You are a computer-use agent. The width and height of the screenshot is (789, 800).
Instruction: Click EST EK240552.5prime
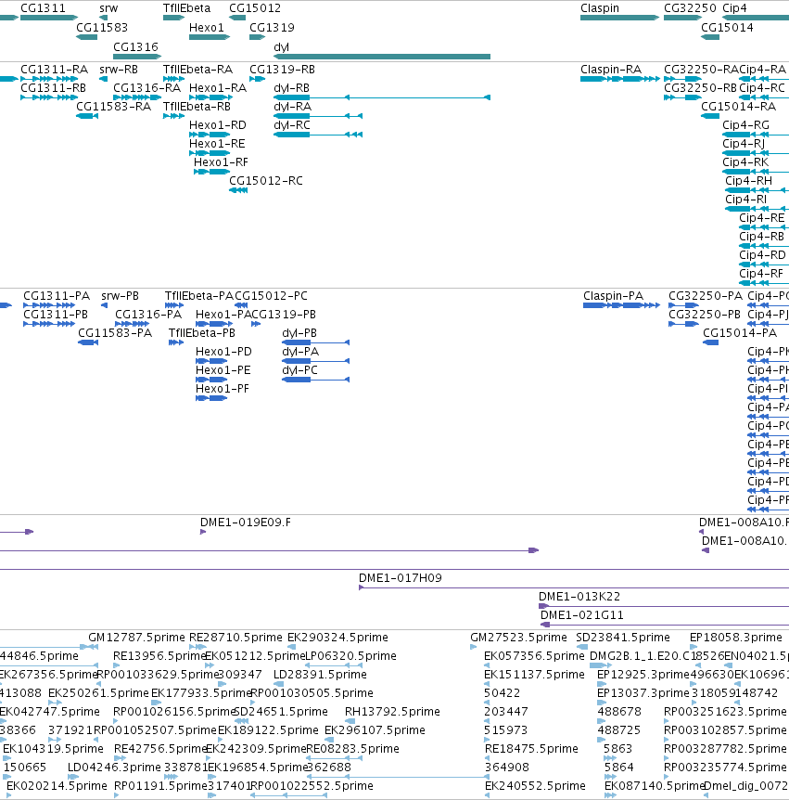(x=488, y=795)
